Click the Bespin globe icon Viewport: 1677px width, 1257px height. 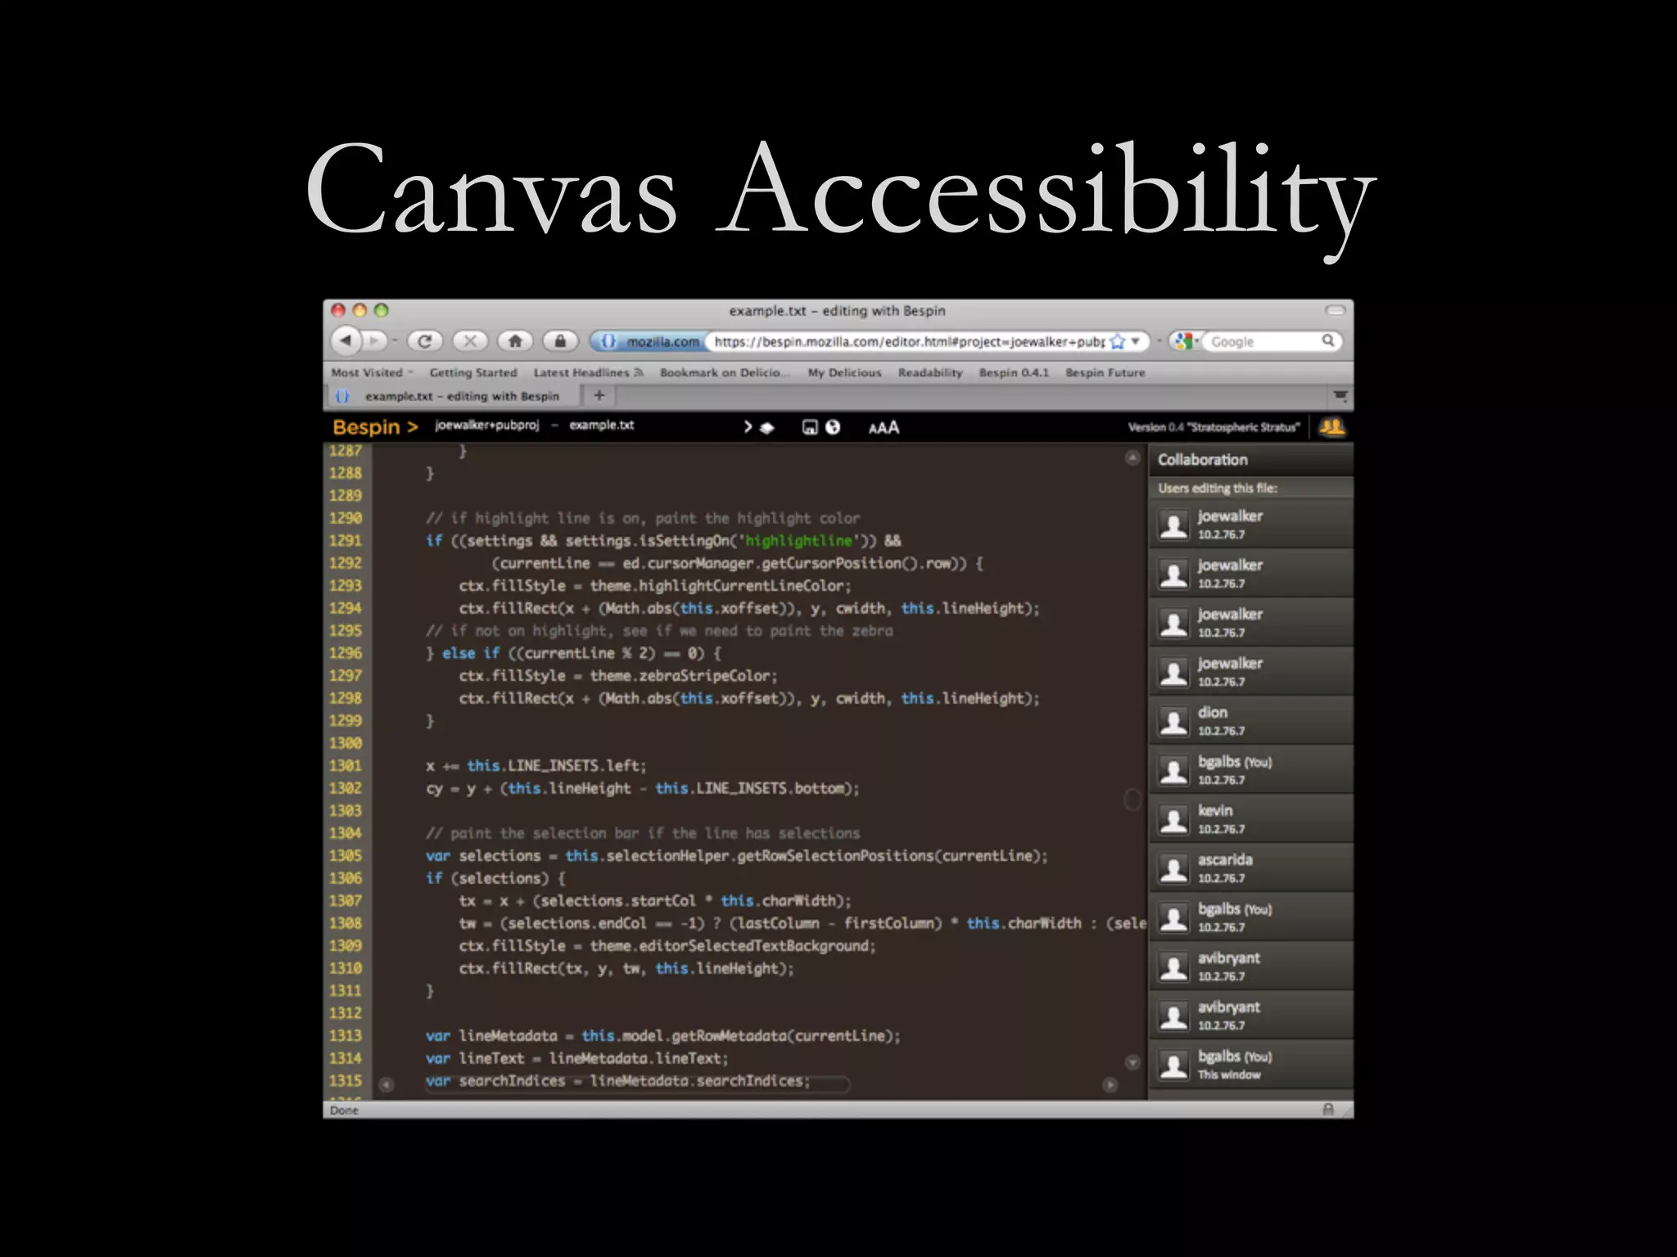[x=833, y=427]
